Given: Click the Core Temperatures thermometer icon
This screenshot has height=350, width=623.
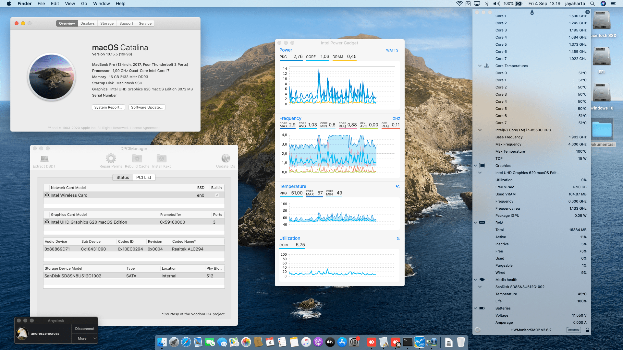Looking at the screenshot, I should [486, 66].
